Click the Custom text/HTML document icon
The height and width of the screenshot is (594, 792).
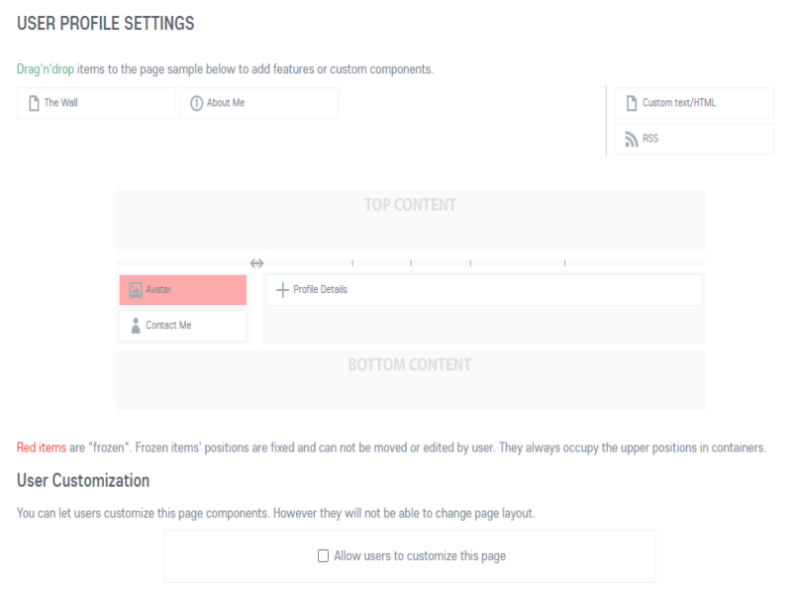tap(632, 103)
